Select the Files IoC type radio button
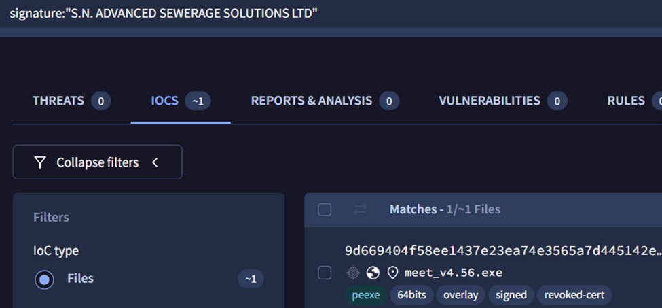Image resolution: width=662 pixels, height=308 pixels. pyautogui.click(x=44, y=279)
